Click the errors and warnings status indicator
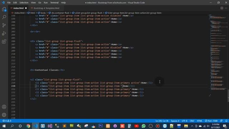Image resolution: width=229 pixels, height=129 pixels. (7, 121)
